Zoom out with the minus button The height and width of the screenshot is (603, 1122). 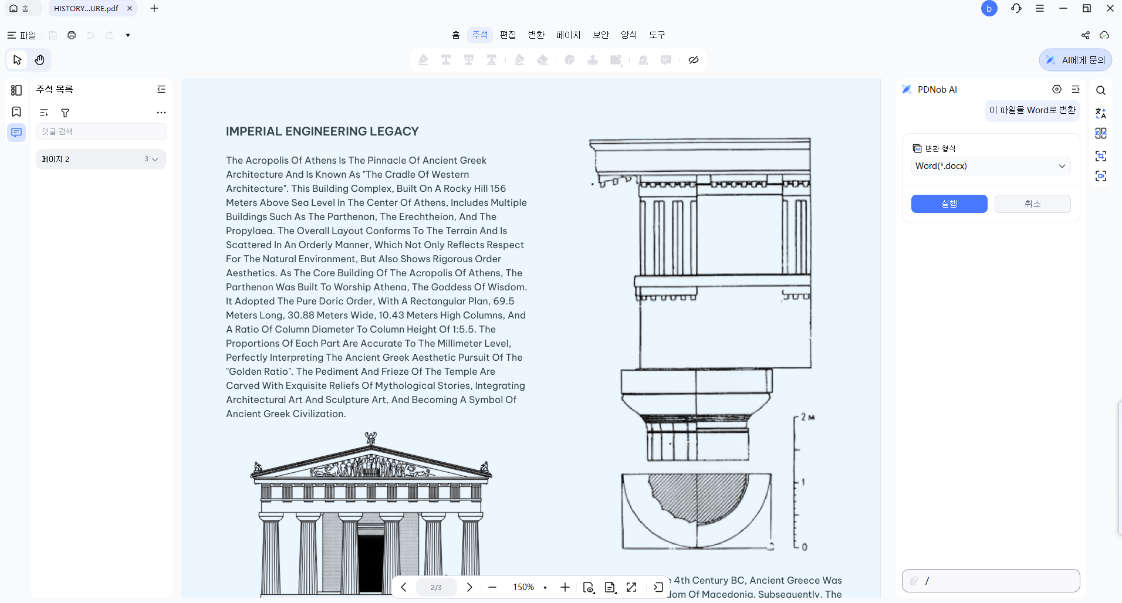pos(492,587)
